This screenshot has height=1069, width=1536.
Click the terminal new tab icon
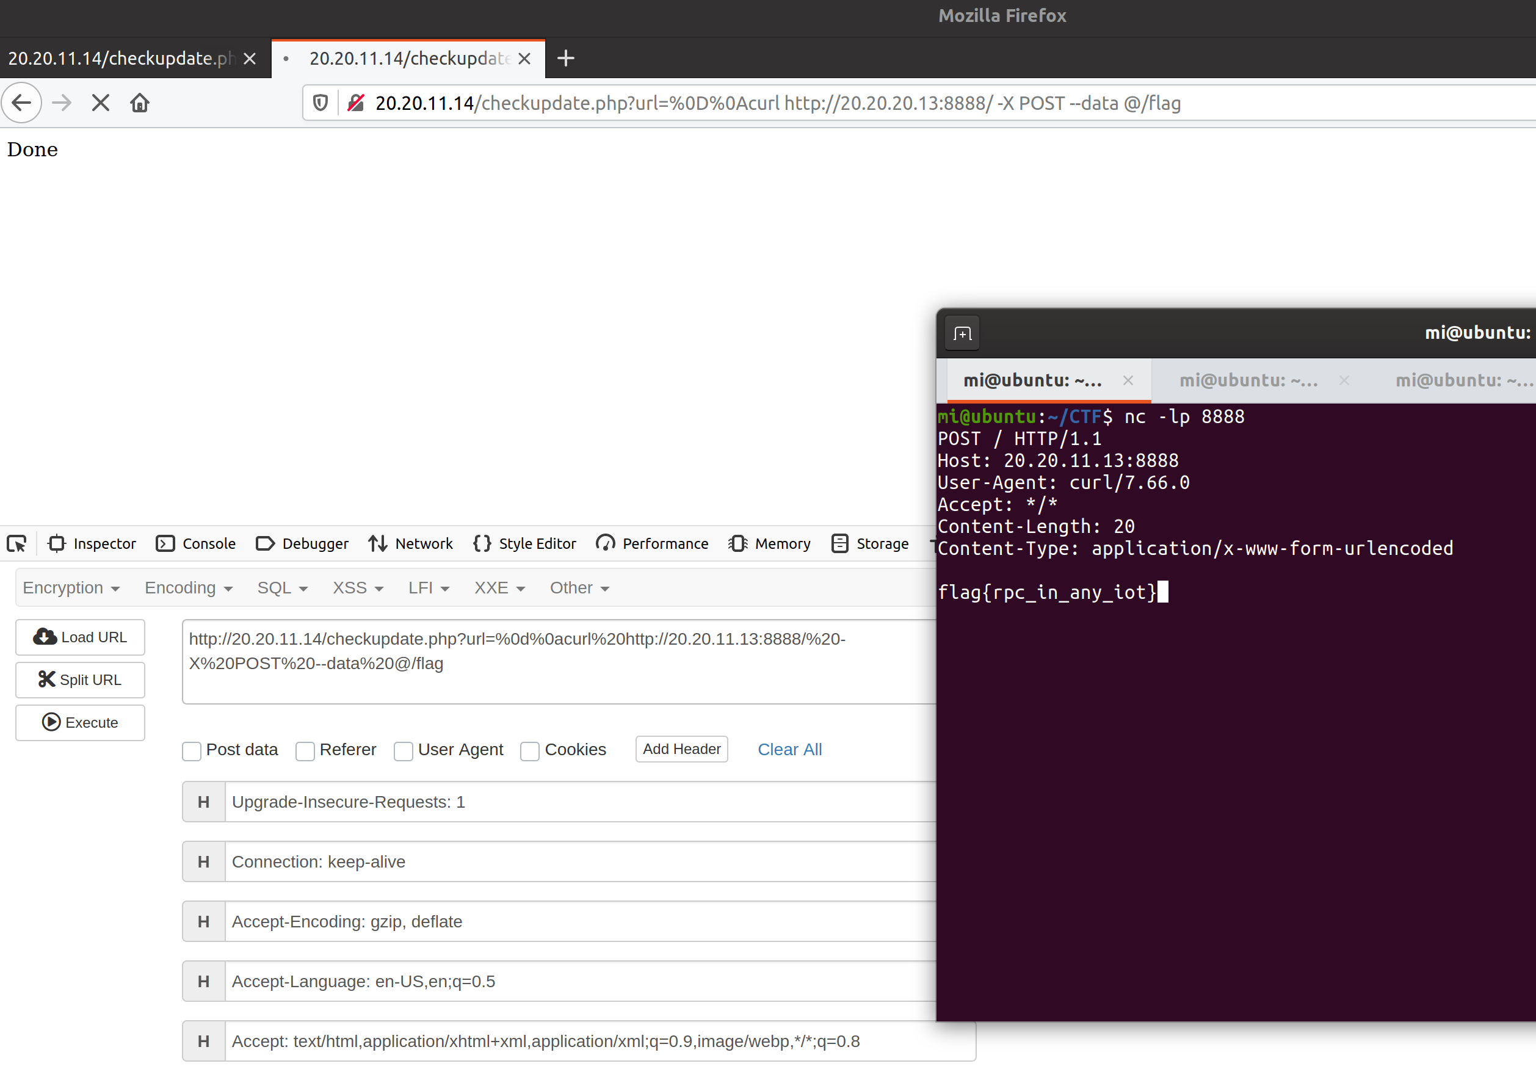pyautogui.click(x=962, y=333)
